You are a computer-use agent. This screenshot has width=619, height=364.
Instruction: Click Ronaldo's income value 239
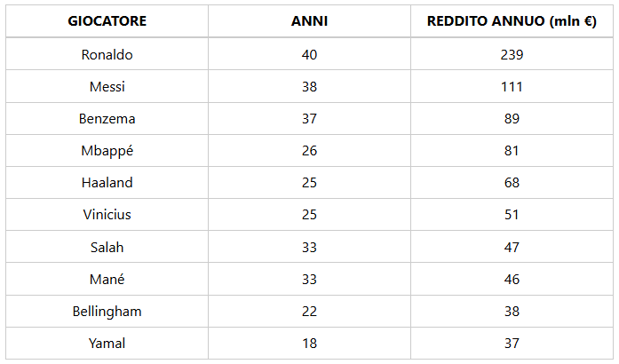coord(511,55)
